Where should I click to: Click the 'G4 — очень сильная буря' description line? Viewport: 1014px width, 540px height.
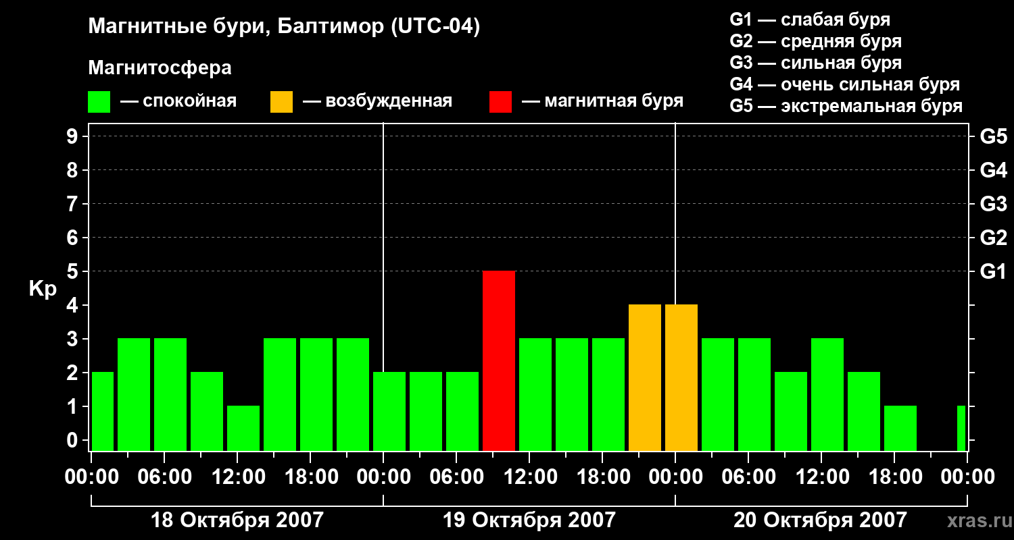(844, 84)
